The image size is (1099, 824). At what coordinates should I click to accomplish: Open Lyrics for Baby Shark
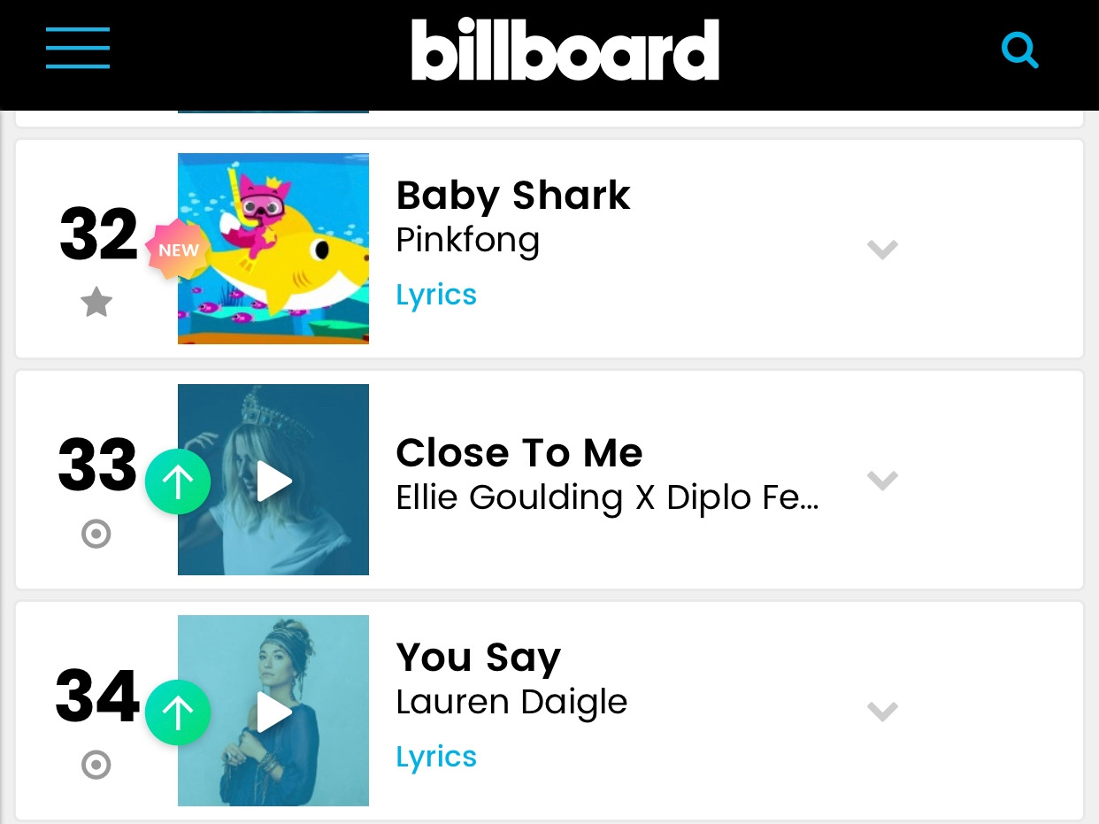[436, 295]
